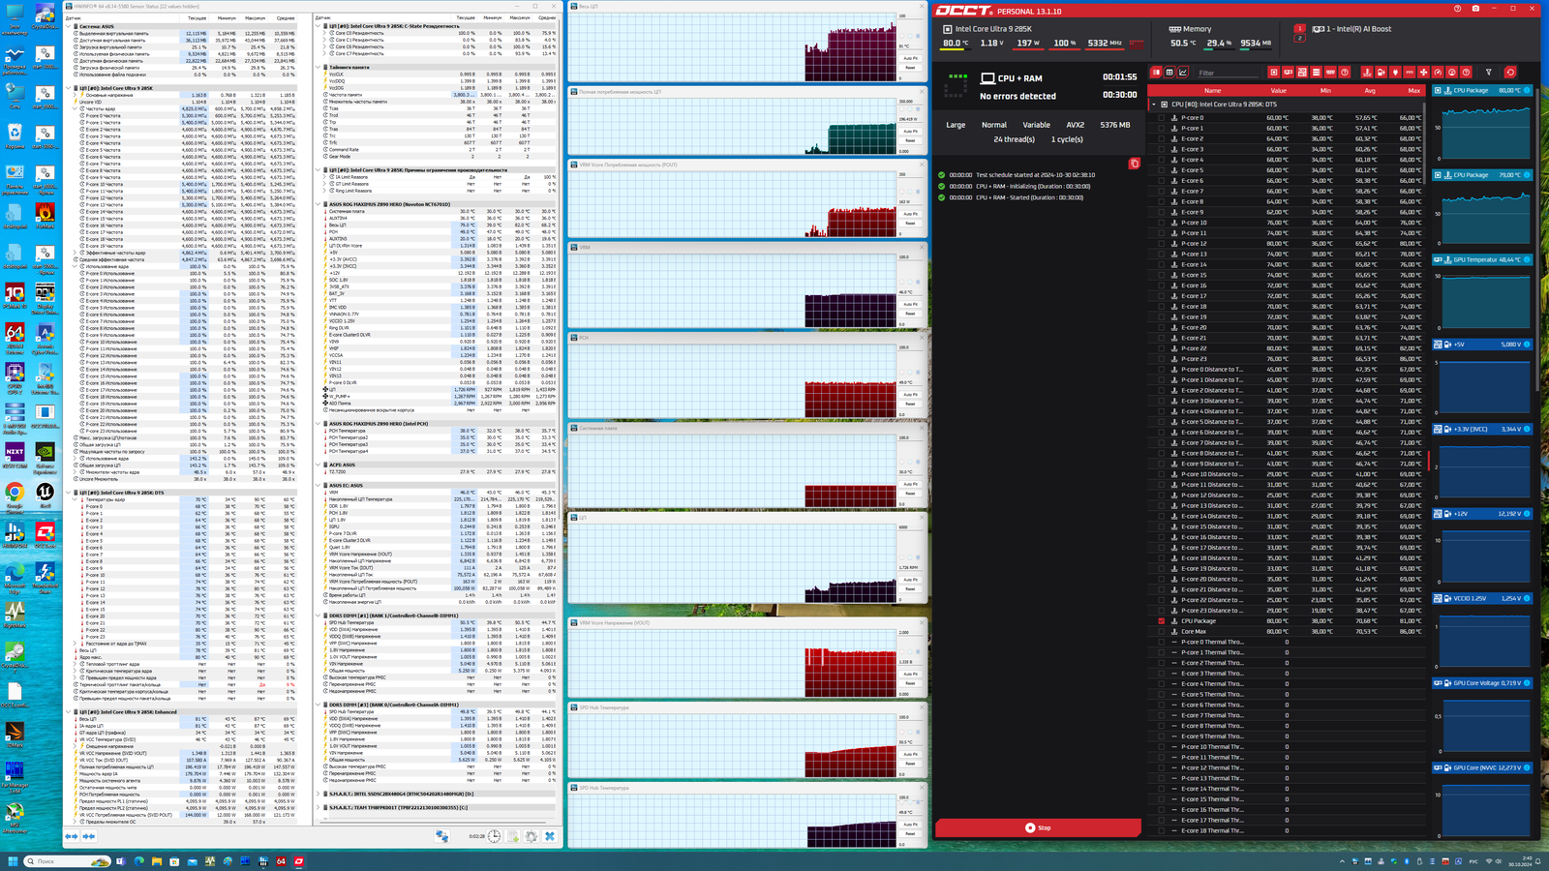Screen dimensions: 1549x871
Task: Close HWiNFO sensors with blue X icon
Action: [x=550, y=836]
